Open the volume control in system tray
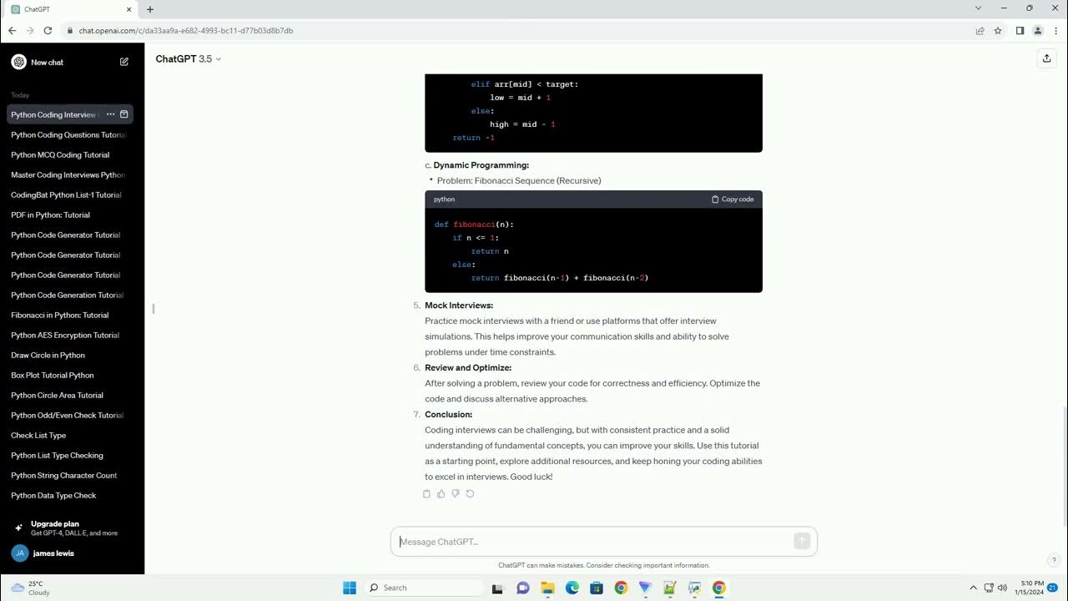This screenshot has height=601, width=1068. point(1002,588)
